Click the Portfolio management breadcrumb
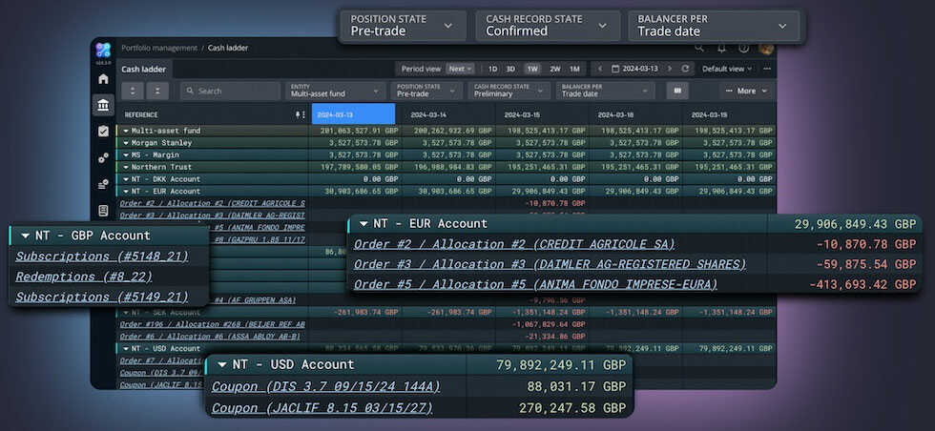 click(x=159, y=48)
